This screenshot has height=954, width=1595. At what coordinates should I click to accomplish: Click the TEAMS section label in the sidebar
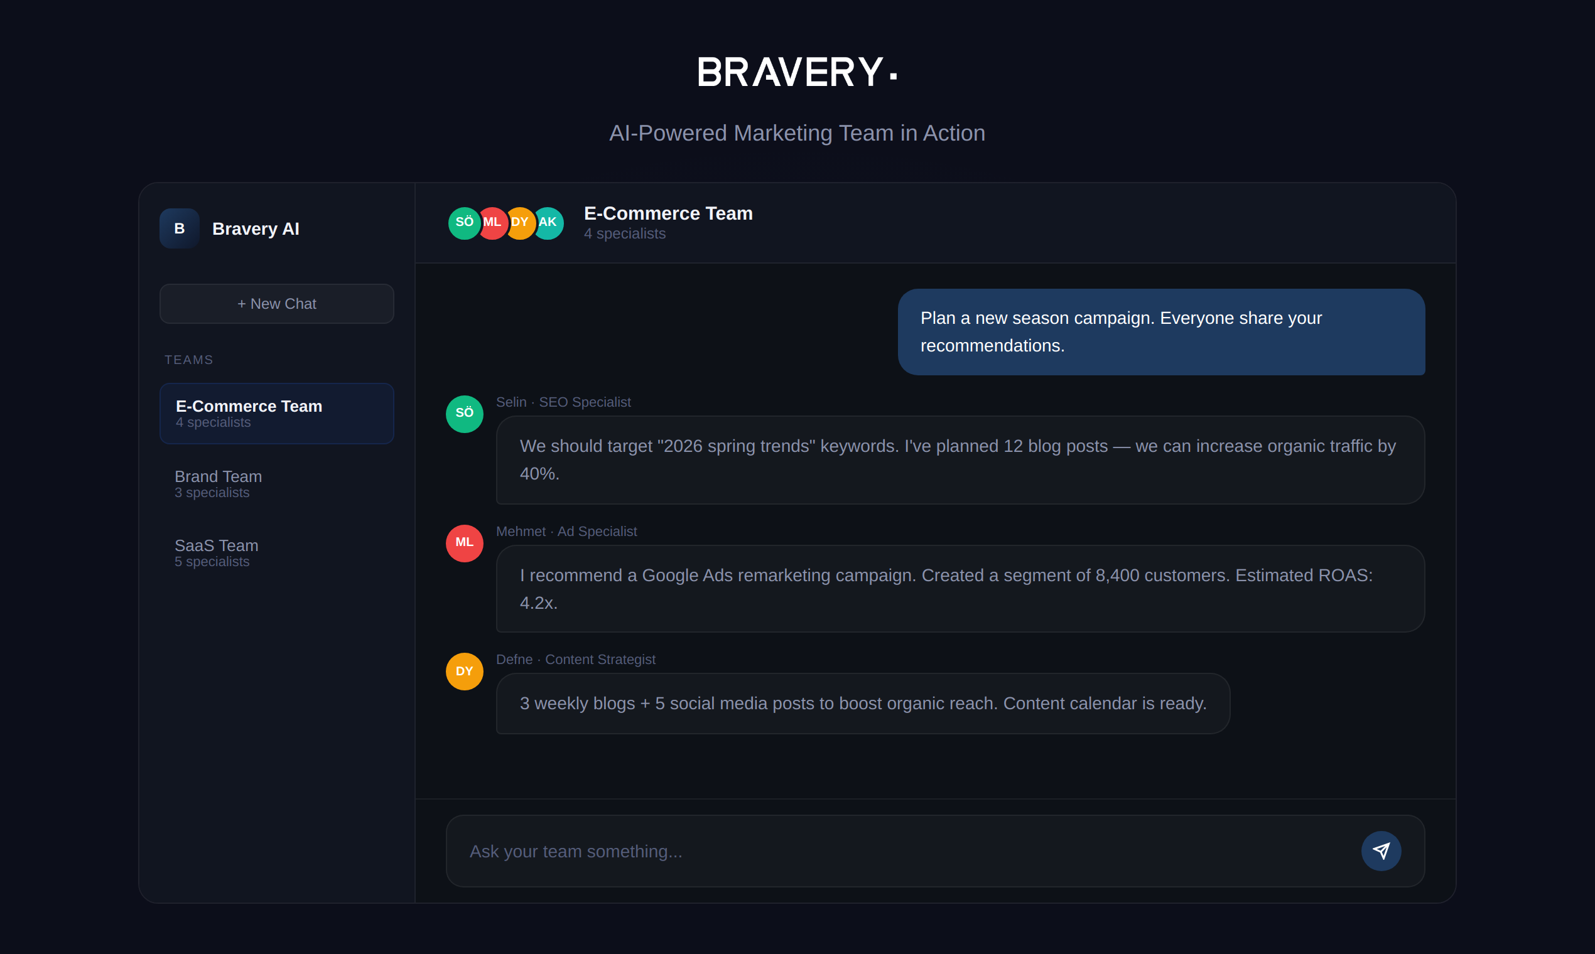point(189,360)
